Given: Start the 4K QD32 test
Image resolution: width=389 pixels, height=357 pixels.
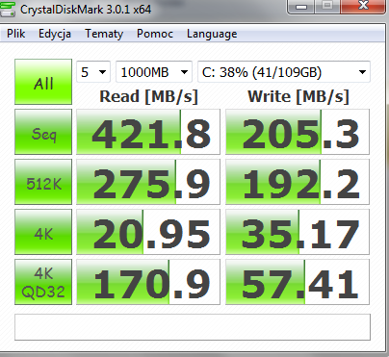Looking at the screenshot, I should click(x=43, y=282).
